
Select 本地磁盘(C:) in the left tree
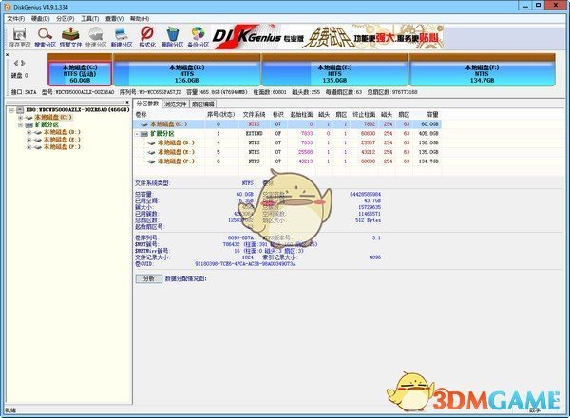53,118
